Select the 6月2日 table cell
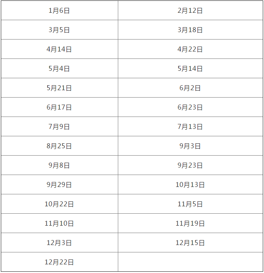Screen dimensions: 264x273 point(191,88)
